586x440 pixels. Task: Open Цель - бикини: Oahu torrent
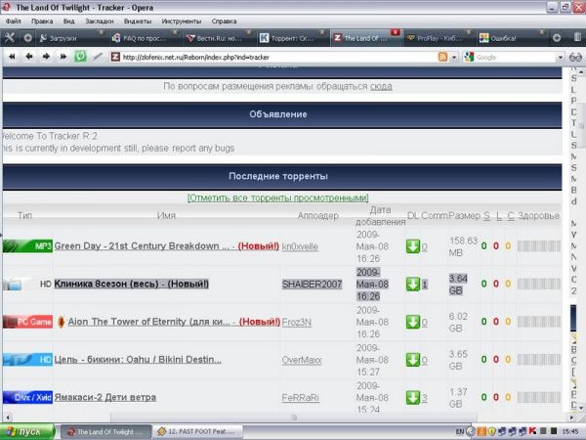138,360
